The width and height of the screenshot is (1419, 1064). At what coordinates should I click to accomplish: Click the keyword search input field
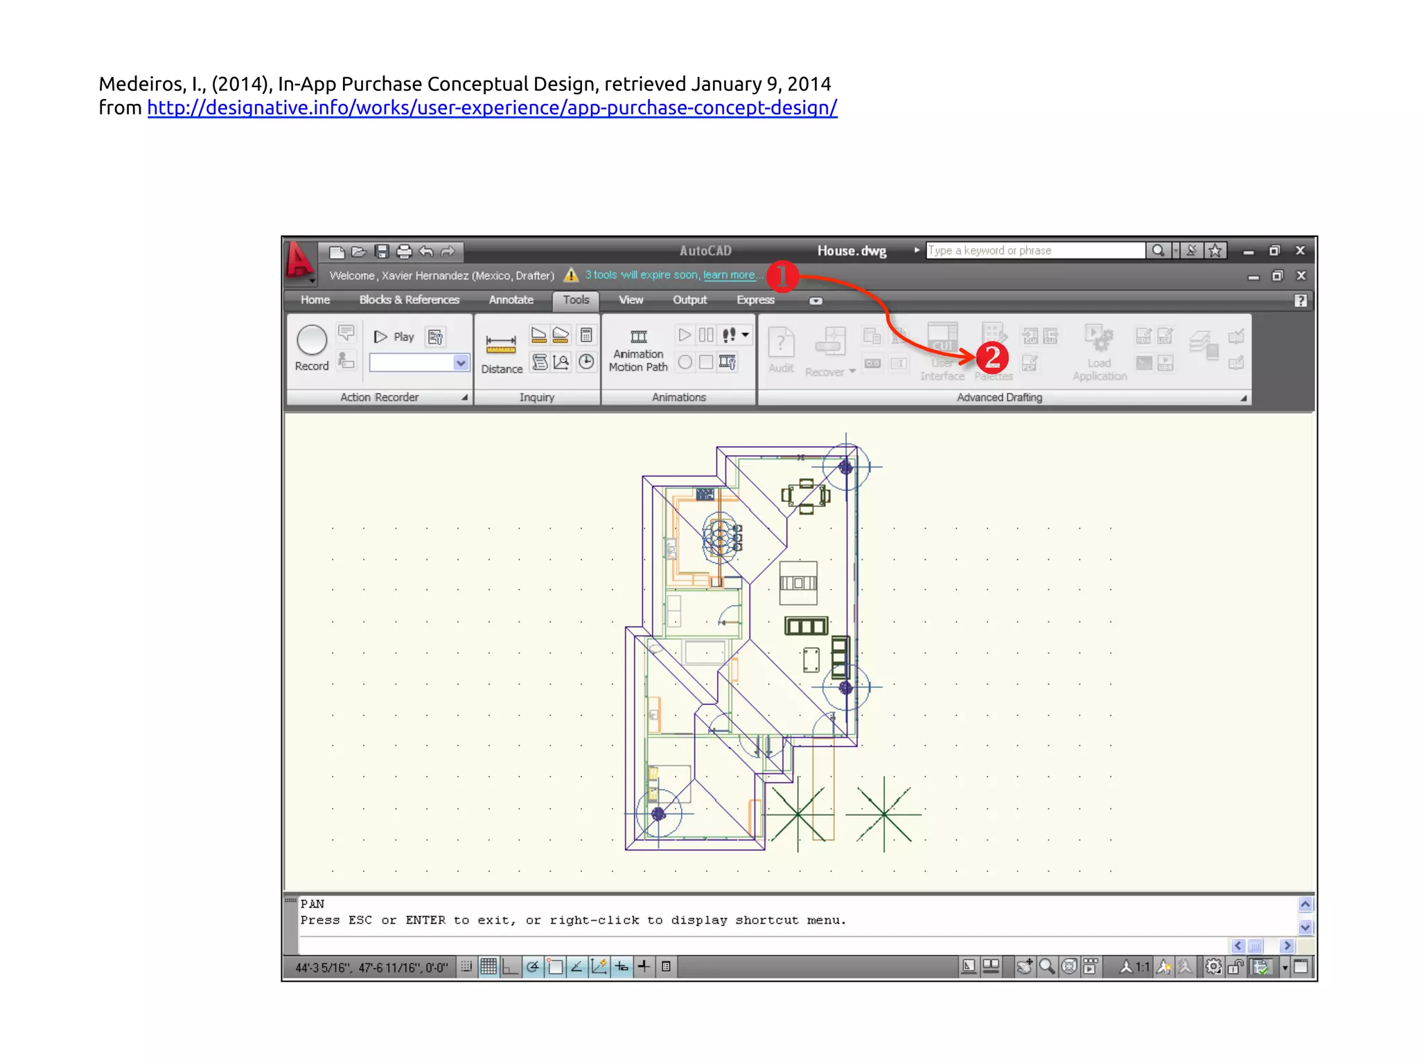coord(1034,251)
